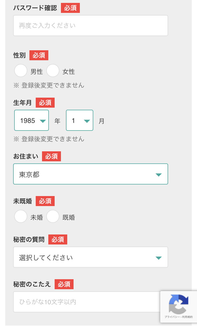Select the 男性 radio button
Image resolution: width=197 pixels, height=330 pixels.
pos(21,71)
